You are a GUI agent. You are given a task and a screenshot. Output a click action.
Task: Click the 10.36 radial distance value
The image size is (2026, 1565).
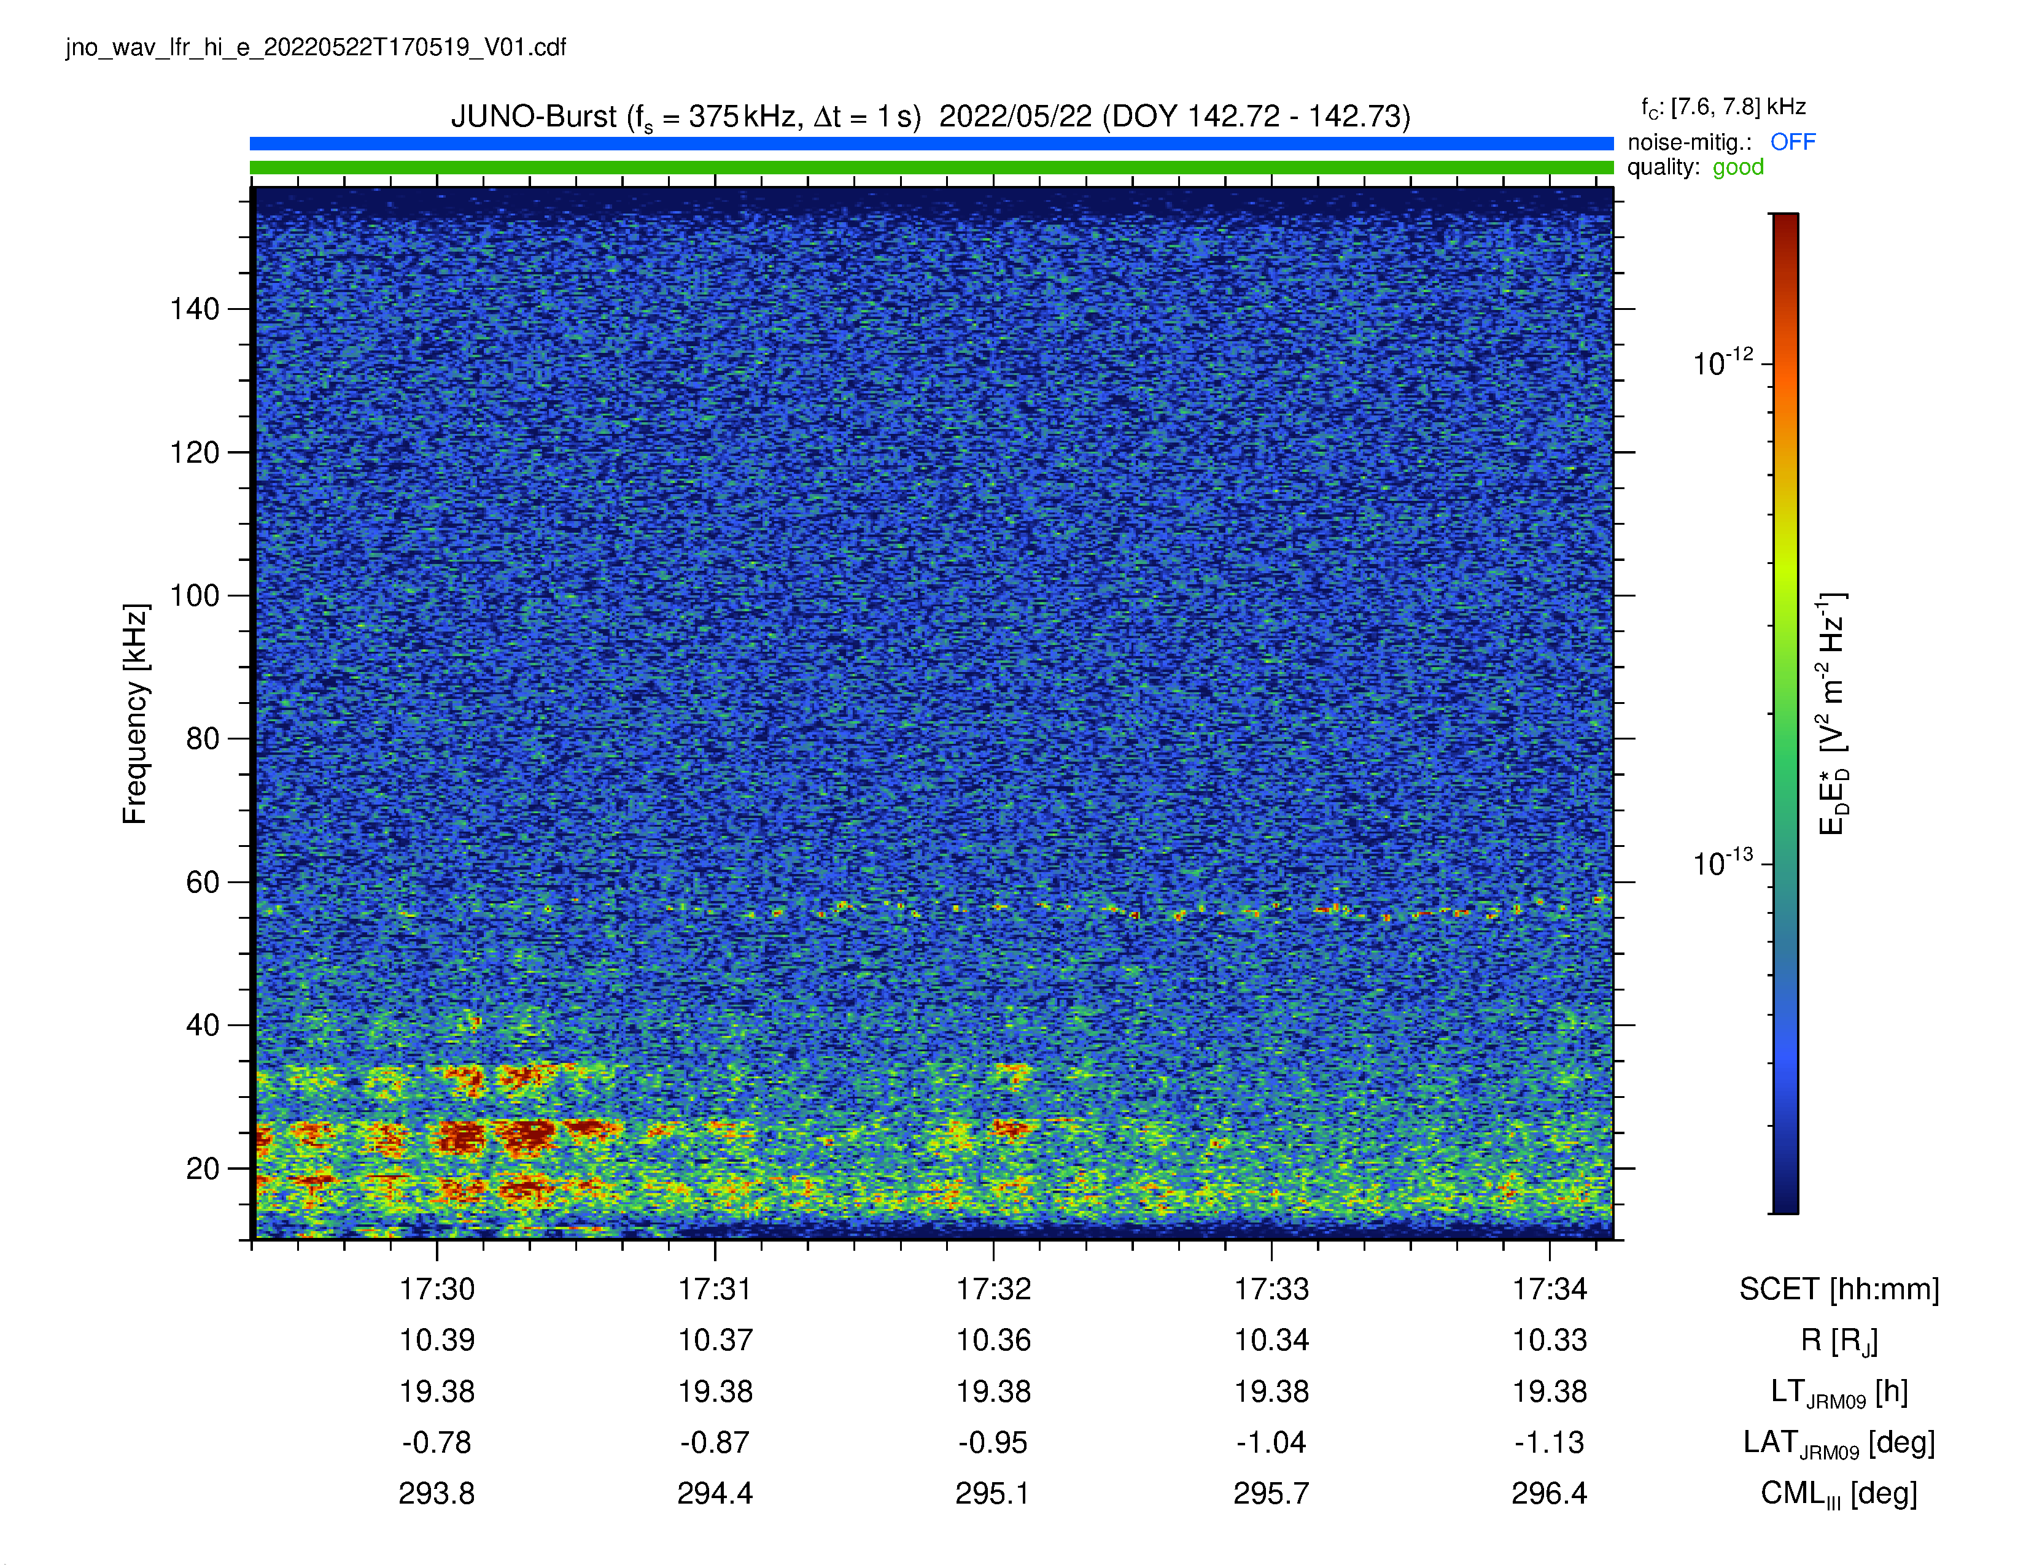click(993, 1340)
